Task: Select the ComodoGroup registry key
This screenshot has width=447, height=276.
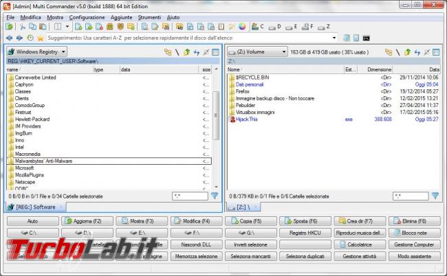Action: (x=109, y=105)
